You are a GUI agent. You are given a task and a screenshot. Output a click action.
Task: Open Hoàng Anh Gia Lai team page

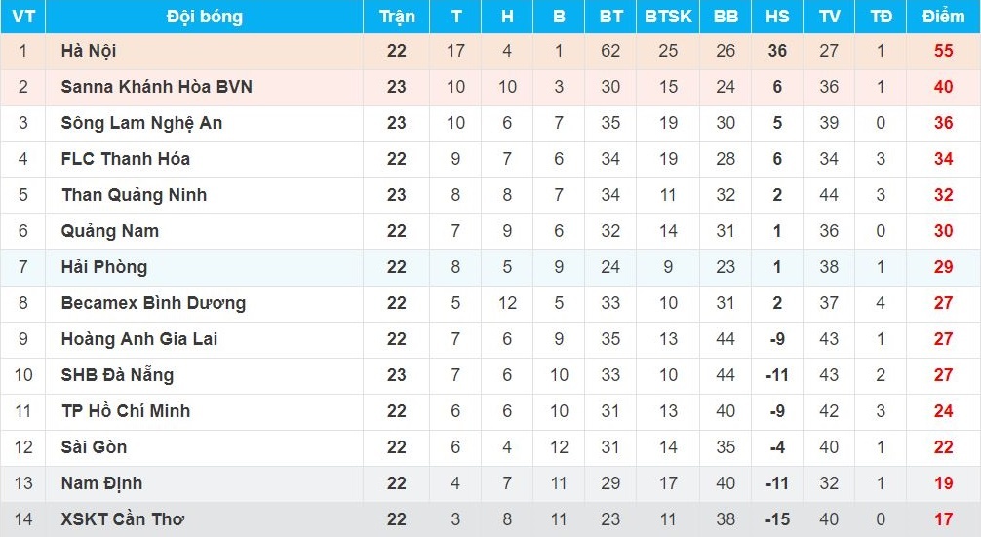click(x=138, y=339)
